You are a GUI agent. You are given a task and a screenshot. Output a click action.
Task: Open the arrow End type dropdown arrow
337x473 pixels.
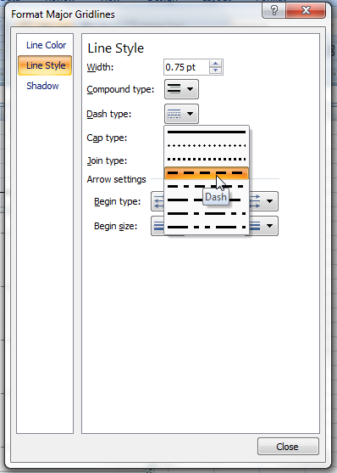[269, 201]
